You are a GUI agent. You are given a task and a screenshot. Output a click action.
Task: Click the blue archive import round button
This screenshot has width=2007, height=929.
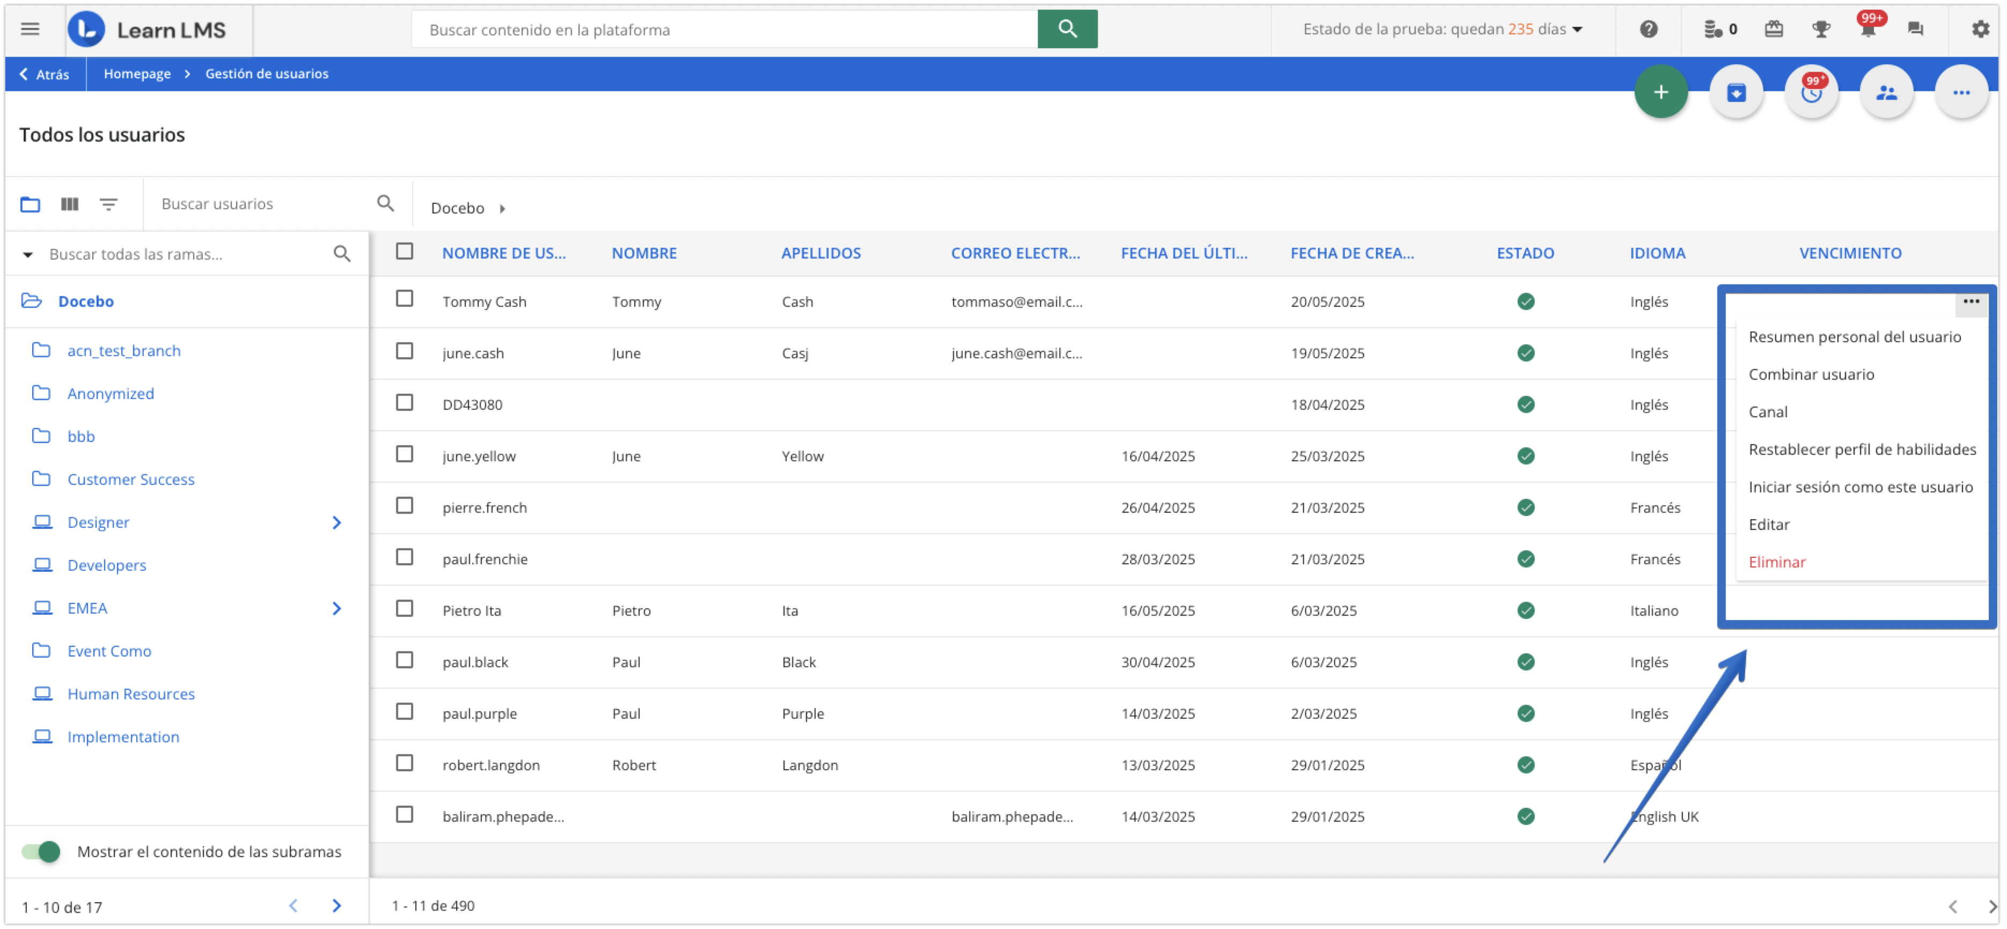[1736, 92]
